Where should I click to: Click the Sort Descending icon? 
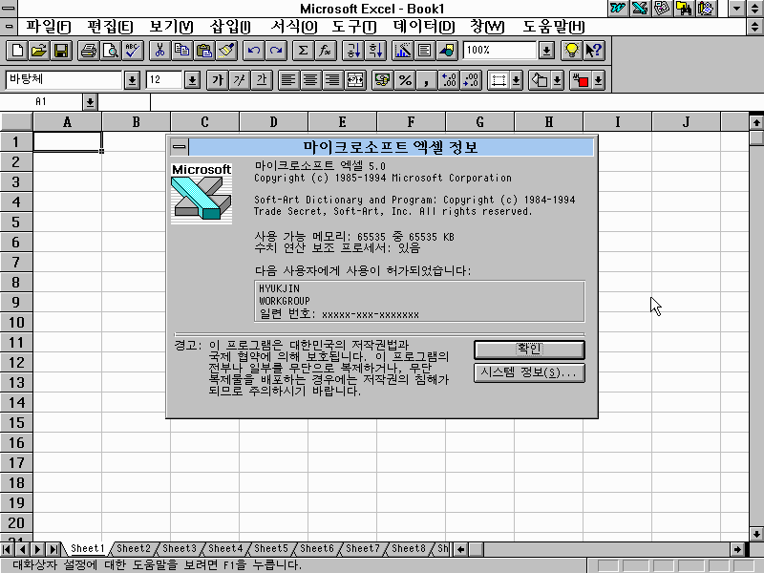click(375, 51)
